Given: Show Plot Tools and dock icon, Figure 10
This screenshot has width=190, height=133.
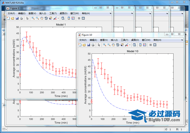Looking at the screenshot, I should [155, 45].
